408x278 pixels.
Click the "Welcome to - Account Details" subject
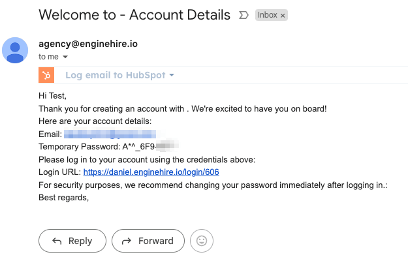click(x=134, y=14)
